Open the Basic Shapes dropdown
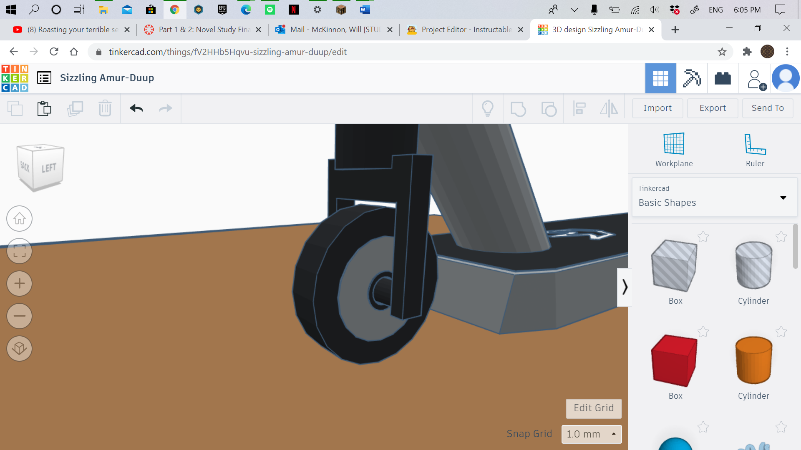Viewport: 801px width, 450px height. point(715,197)
